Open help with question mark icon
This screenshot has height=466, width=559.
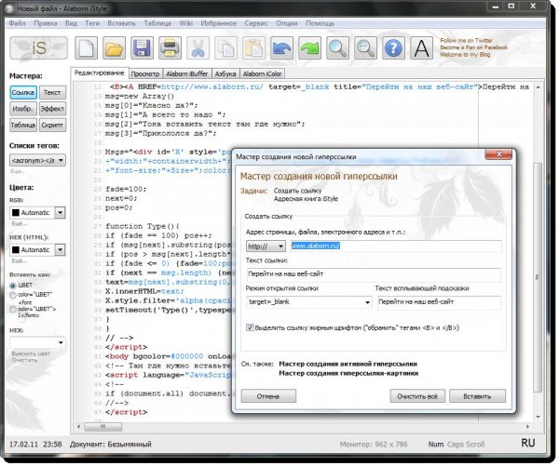[393, 47]
